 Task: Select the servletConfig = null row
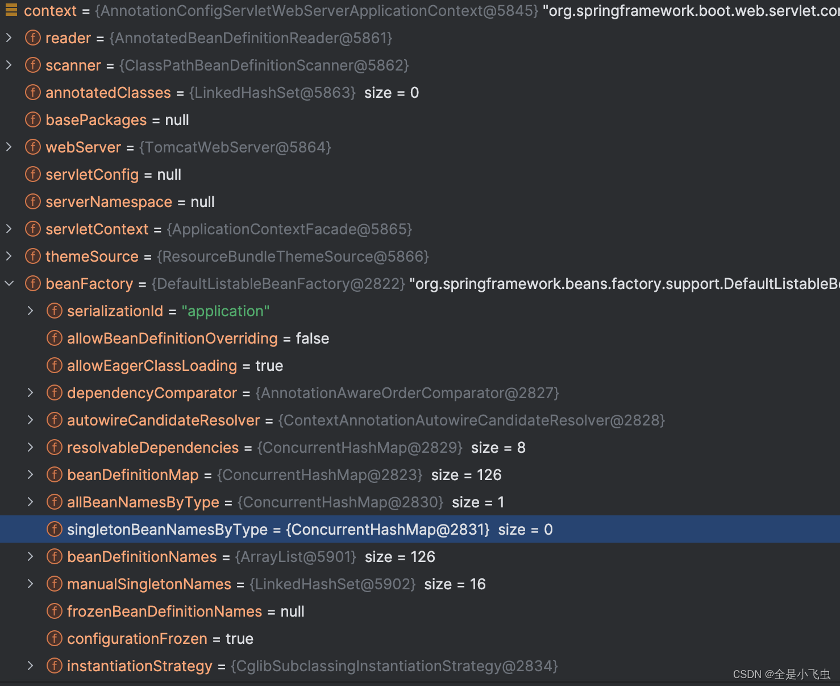click(x=420, y=175)
